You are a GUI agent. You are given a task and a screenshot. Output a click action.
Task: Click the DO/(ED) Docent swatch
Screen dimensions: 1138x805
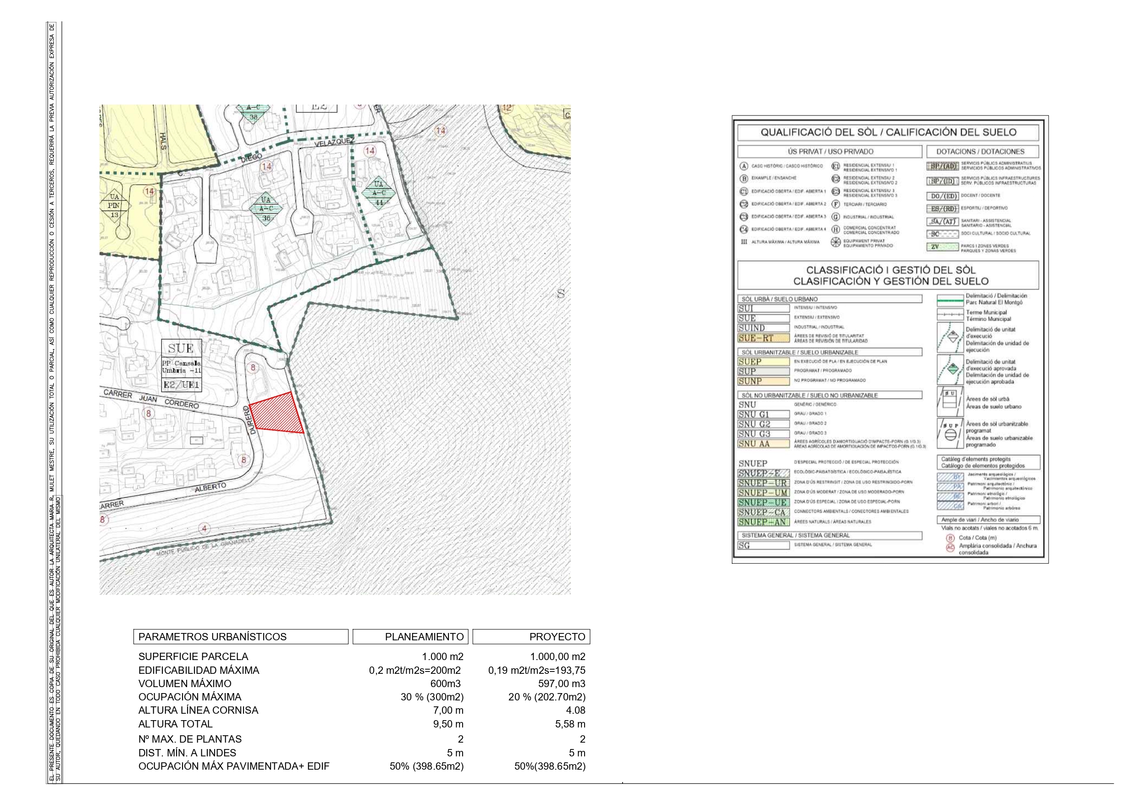[942, 196]
